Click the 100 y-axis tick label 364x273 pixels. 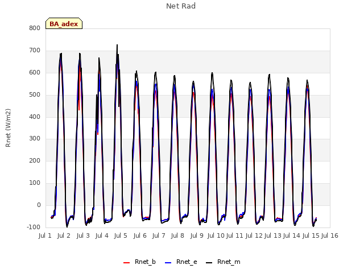[x=35, y=183]
